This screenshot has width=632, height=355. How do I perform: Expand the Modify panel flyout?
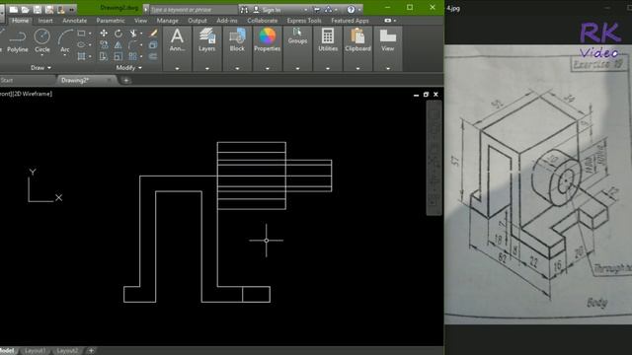point(128,68)
